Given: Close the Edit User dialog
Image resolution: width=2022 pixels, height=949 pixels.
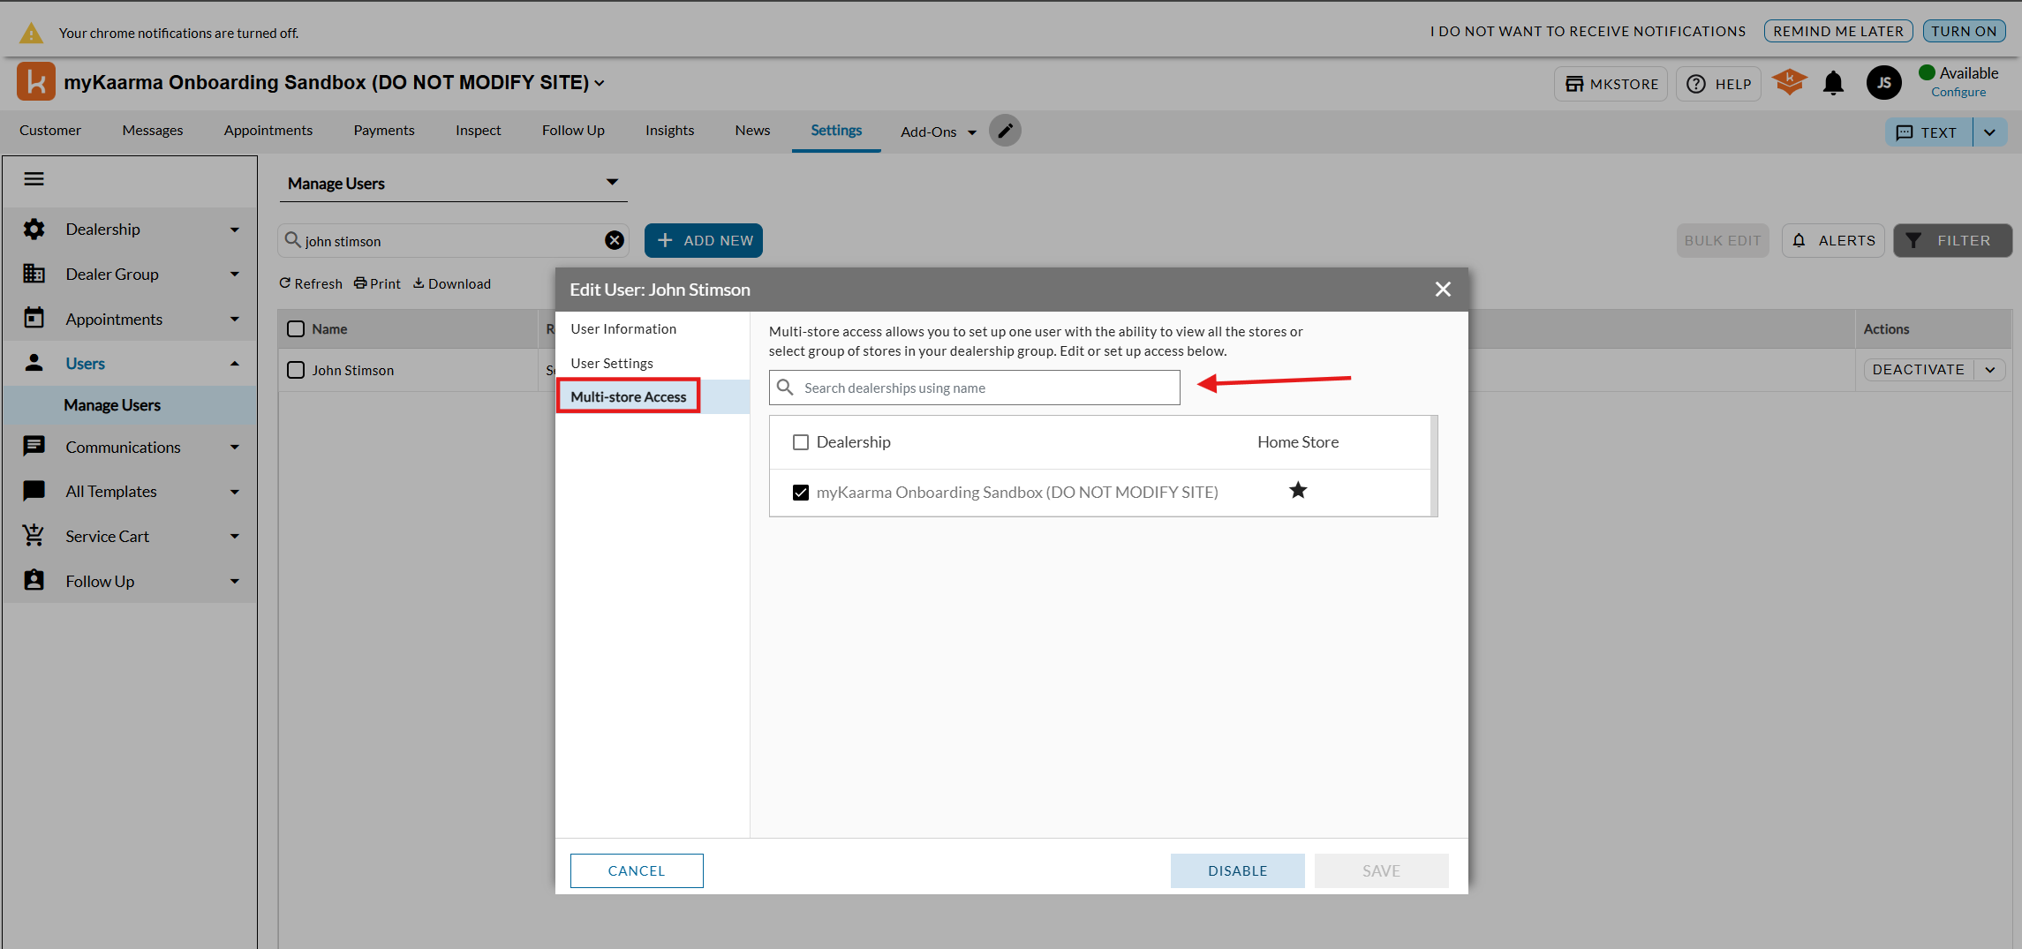Looking at the screenshot, I should [1443, 290].
